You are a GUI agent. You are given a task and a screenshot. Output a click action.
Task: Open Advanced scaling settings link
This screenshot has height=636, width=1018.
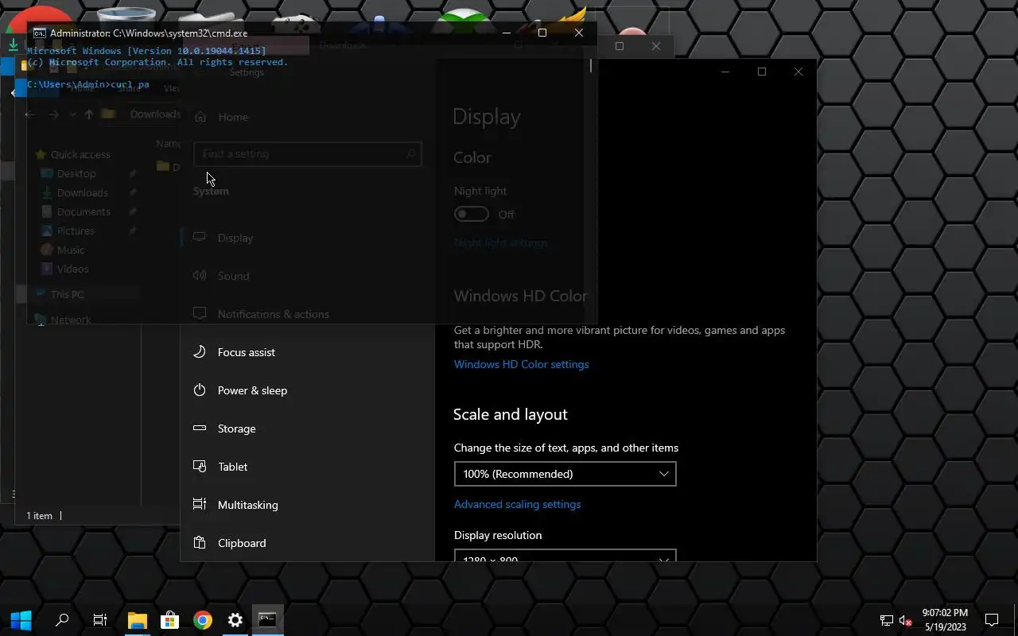pos(517,504)
